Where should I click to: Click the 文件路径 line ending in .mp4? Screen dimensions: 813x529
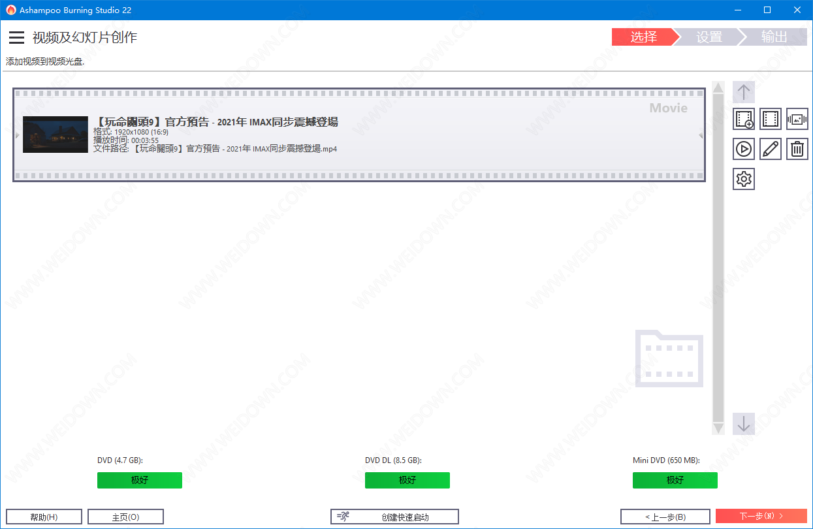tap(215, 149)
